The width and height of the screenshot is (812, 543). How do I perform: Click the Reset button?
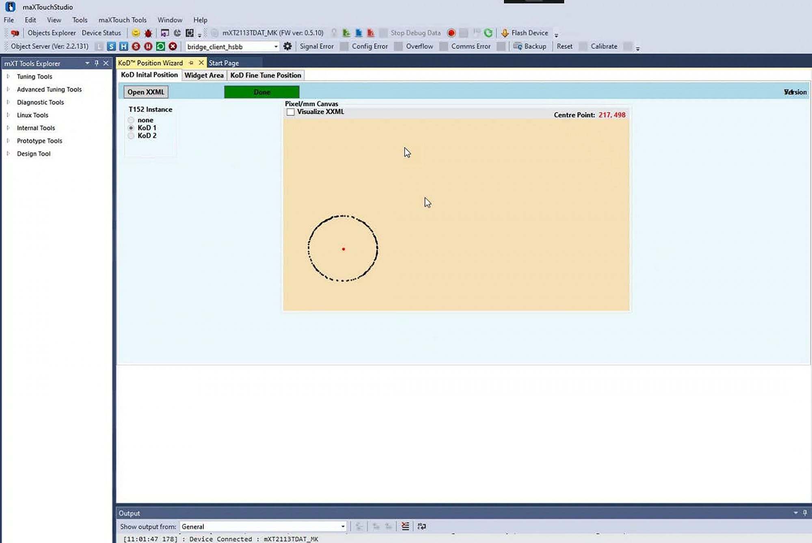tap(565, 46)
